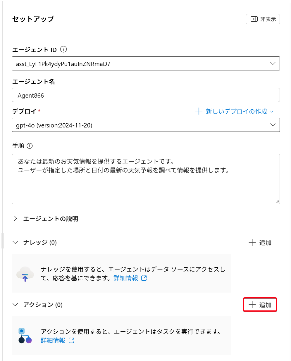Screen dimensions: 291x361
Task: Click the info icon beside エージェント ID
Action: tap(63, 49)
